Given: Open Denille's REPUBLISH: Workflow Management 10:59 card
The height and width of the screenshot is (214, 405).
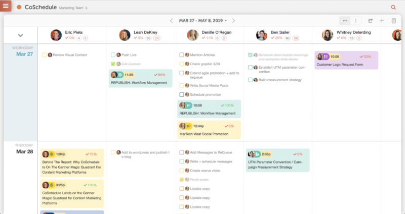Looking at the screenshot, I should (x=209, y=109).
